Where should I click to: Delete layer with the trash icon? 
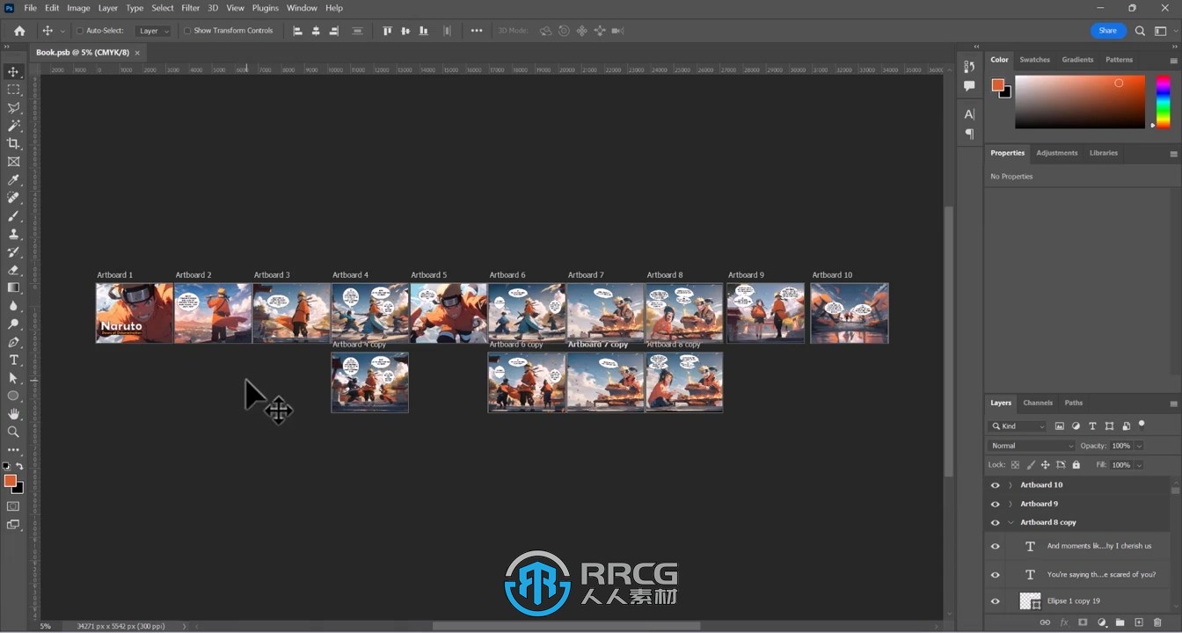[1157, 622]
